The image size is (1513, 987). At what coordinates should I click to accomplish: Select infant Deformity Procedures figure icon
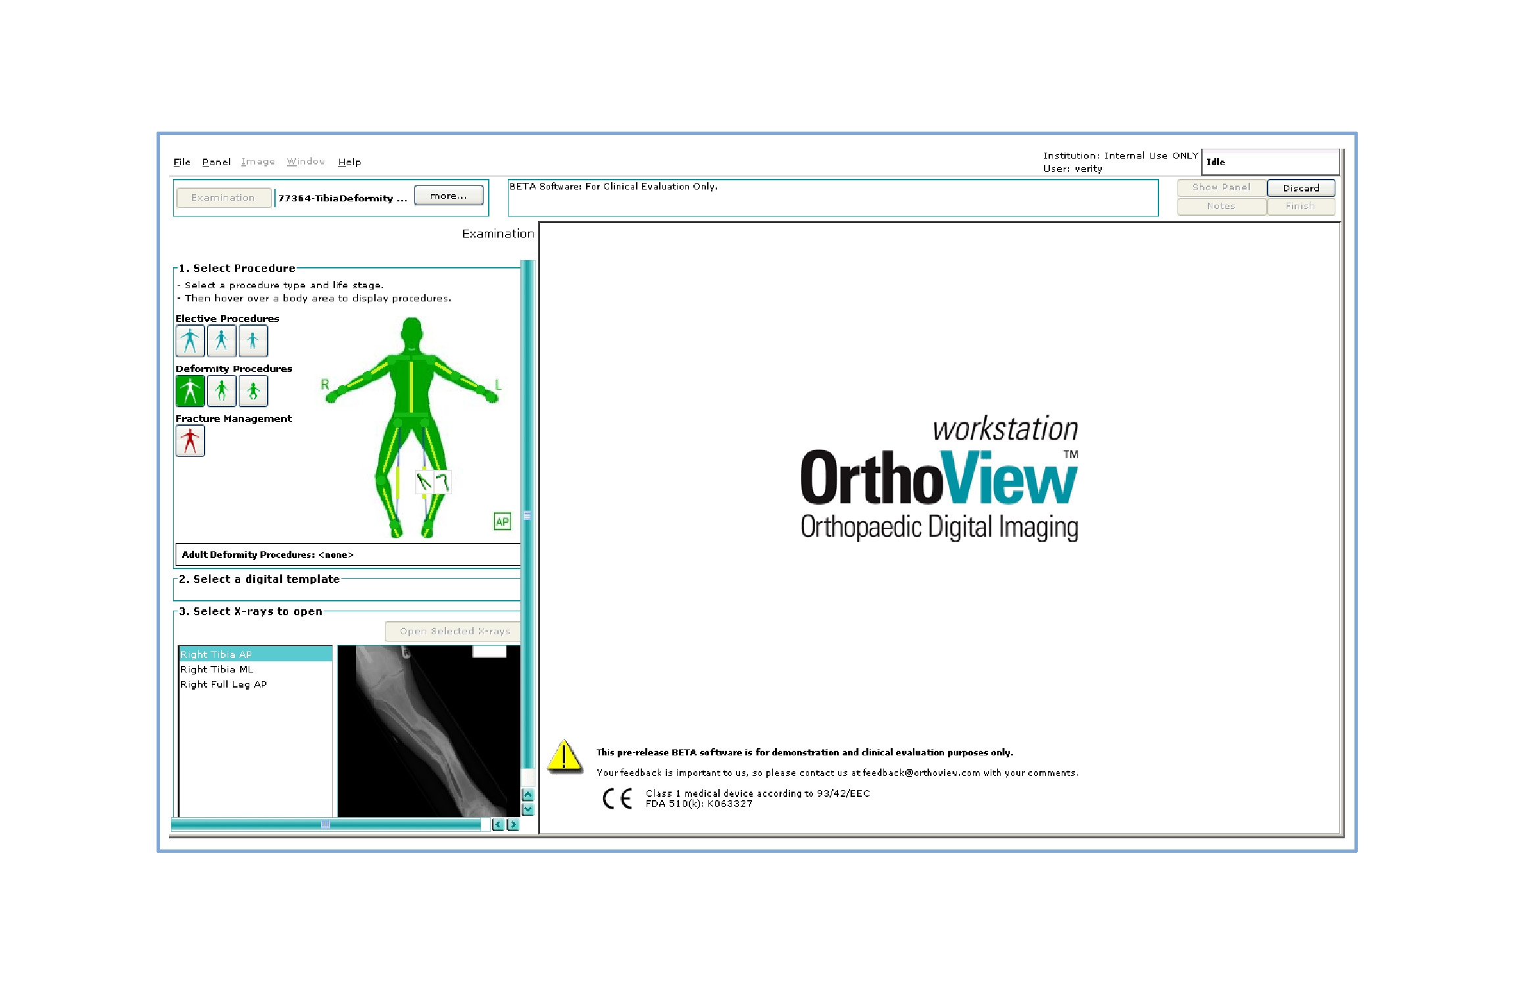pos(253,391)
